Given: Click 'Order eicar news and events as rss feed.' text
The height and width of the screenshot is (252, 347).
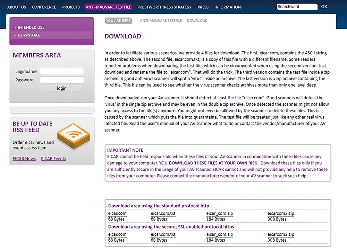Looking at the screenshot, I should coord(33,145).
